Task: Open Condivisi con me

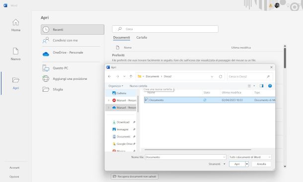Action: [x=73, y=40]
